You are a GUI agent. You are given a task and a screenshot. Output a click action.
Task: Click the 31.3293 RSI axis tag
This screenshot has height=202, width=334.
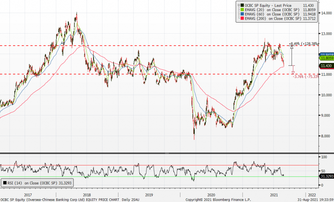326,176
